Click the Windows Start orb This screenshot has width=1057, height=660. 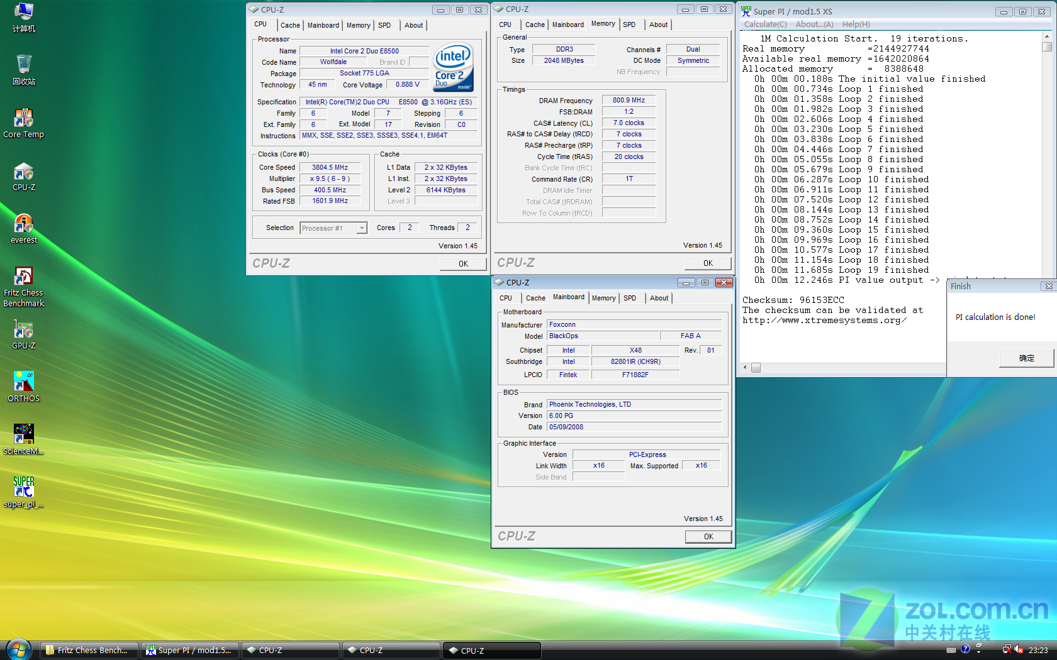[18, 649]
